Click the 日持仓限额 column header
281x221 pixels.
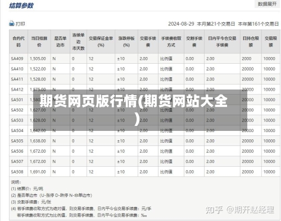251,41
